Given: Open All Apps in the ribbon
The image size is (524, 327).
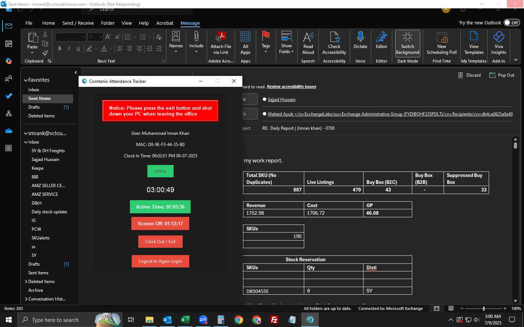Looking at the screenshot, I should click(x=246, y=43).
